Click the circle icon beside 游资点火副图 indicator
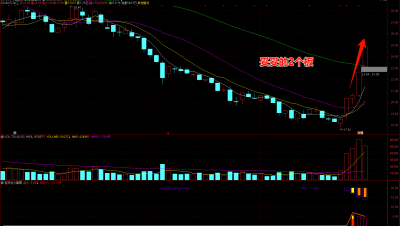This screenshot has width=400, height=226. (x=2, y=183)
